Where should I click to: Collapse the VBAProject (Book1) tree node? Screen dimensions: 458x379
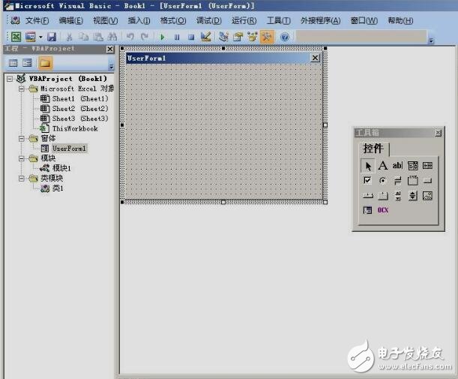[x=10, y=79]
